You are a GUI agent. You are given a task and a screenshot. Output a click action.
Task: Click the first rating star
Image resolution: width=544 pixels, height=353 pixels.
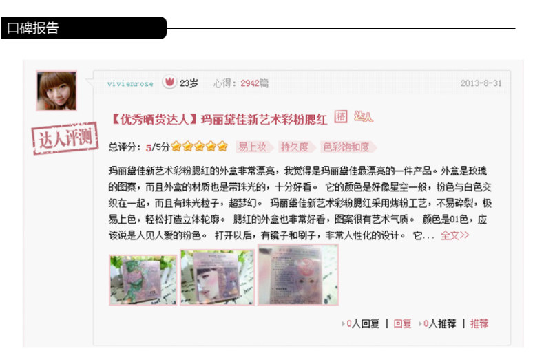click(x=176, y=147)
